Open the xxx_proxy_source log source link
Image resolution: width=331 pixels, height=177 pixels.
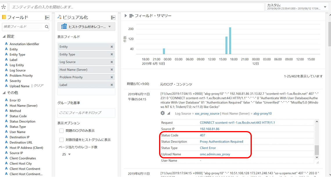pos(207,113)
